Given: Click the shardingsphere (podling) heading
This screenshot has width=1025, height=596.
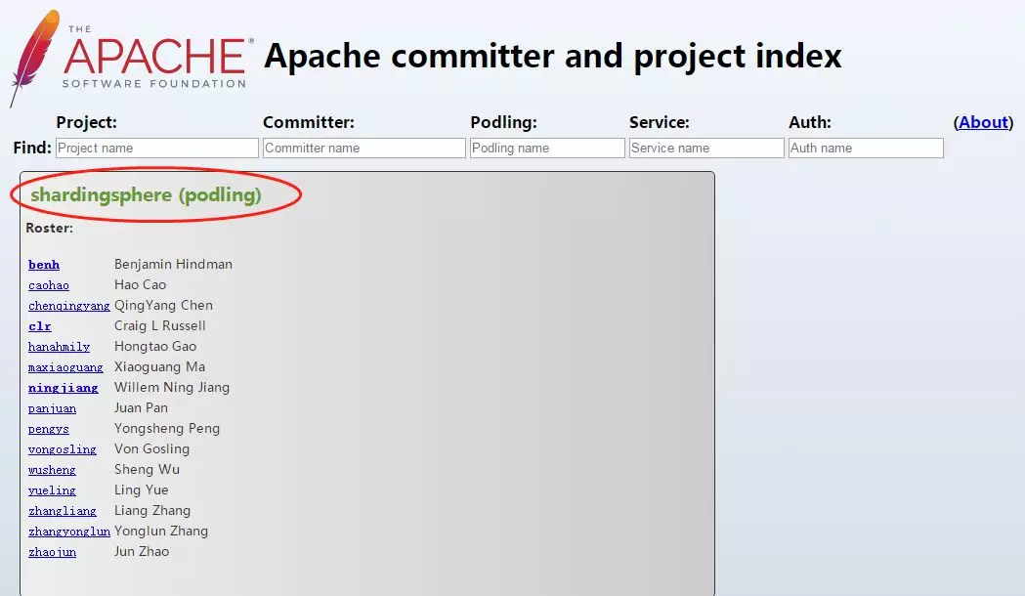Looking at the screenshot, I should [x=147, y=194].
